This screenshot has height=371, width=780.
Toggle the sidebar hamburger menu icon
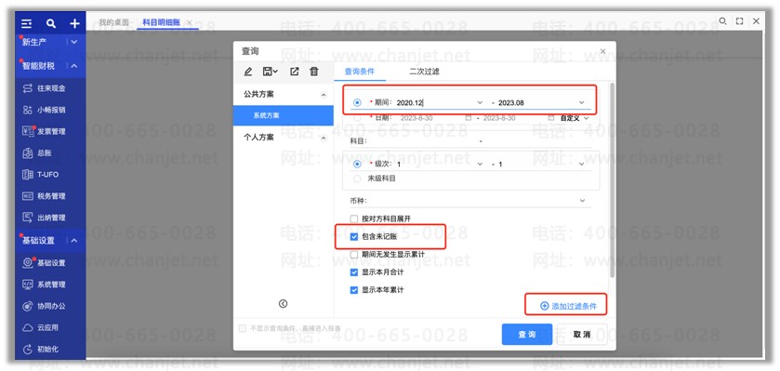[x=27, y=23]
